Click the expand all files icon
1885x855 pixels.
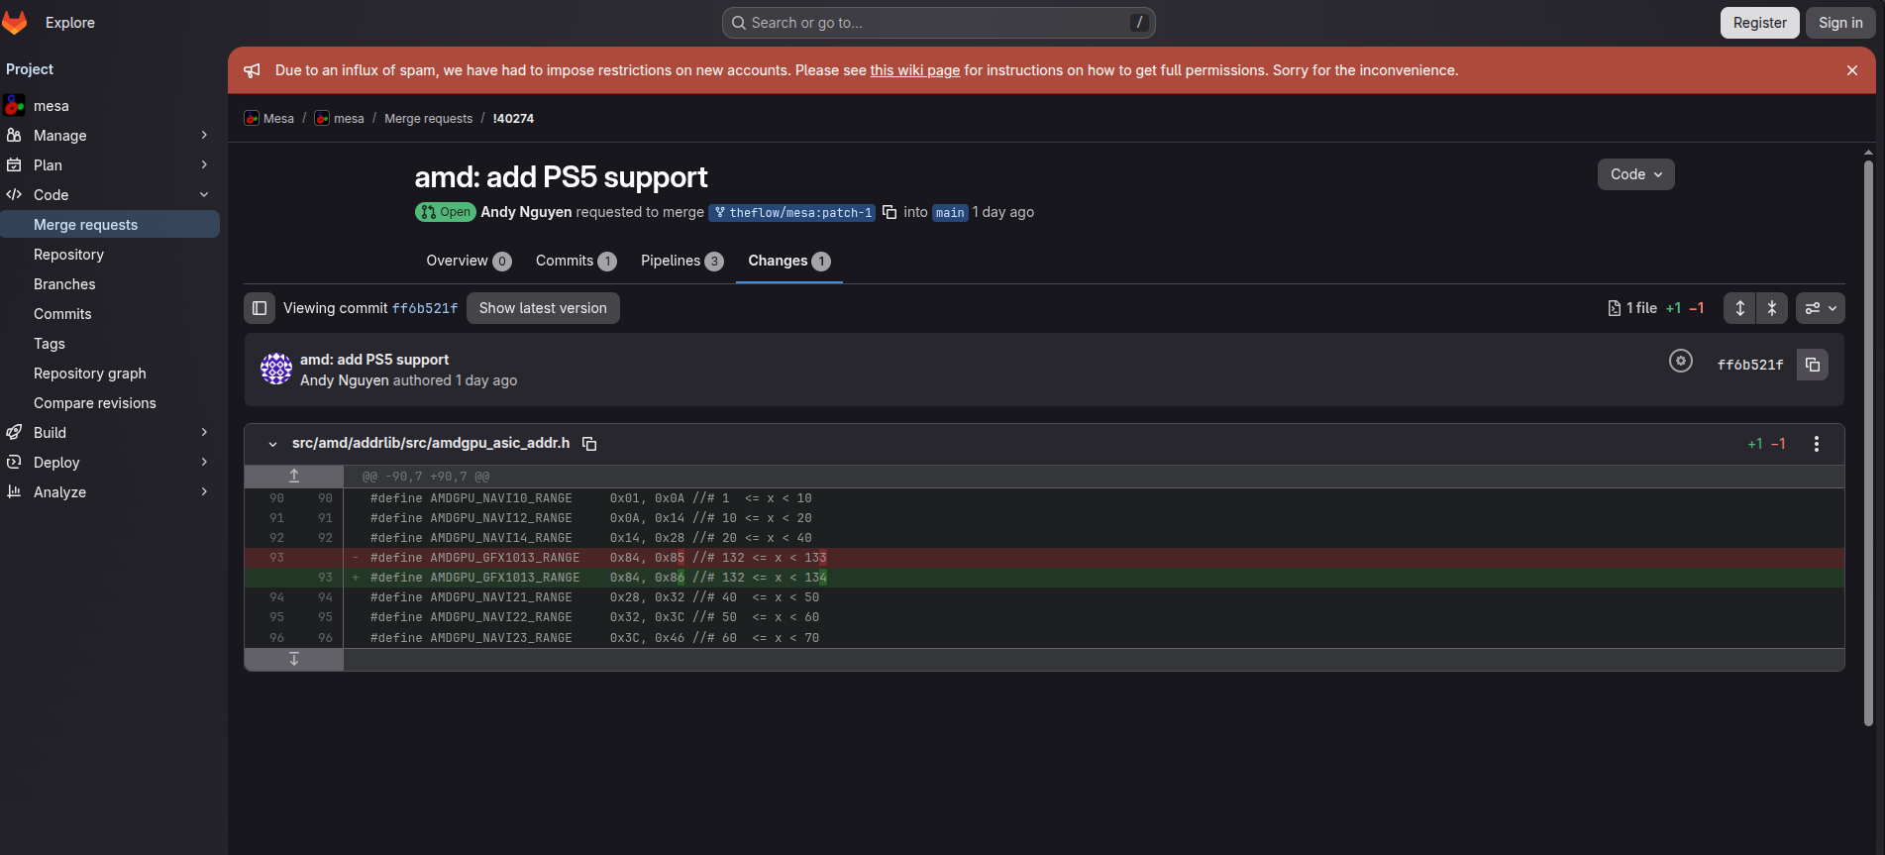point(1739,308)
